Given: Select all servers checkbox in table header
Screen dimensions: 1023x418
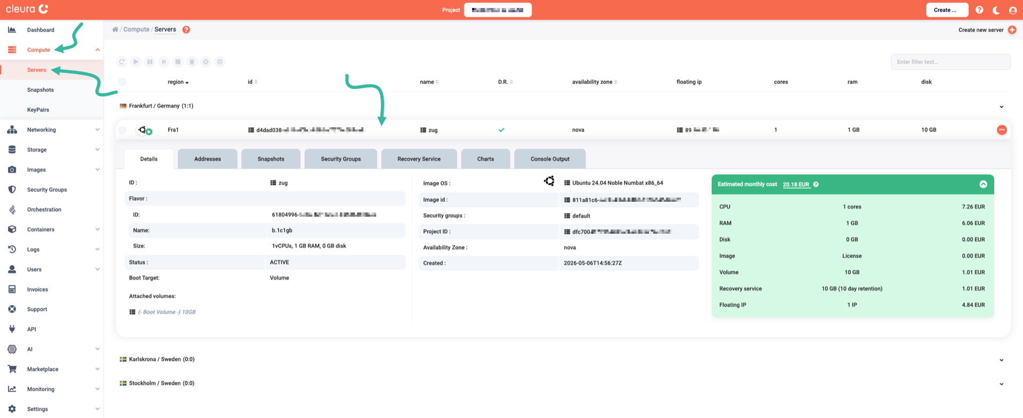Looking at the screenshot, I should 123,82.
